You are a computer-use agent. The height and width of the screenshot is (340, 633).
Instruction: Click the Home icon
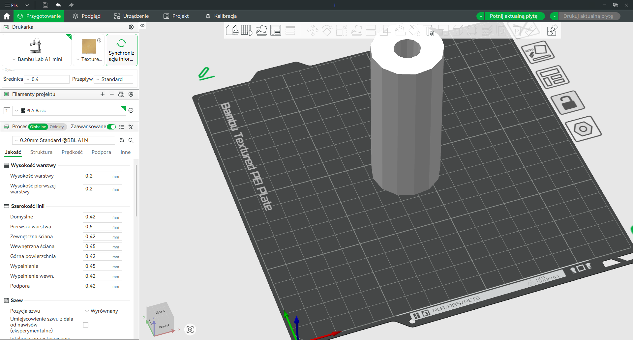(7, 16)
